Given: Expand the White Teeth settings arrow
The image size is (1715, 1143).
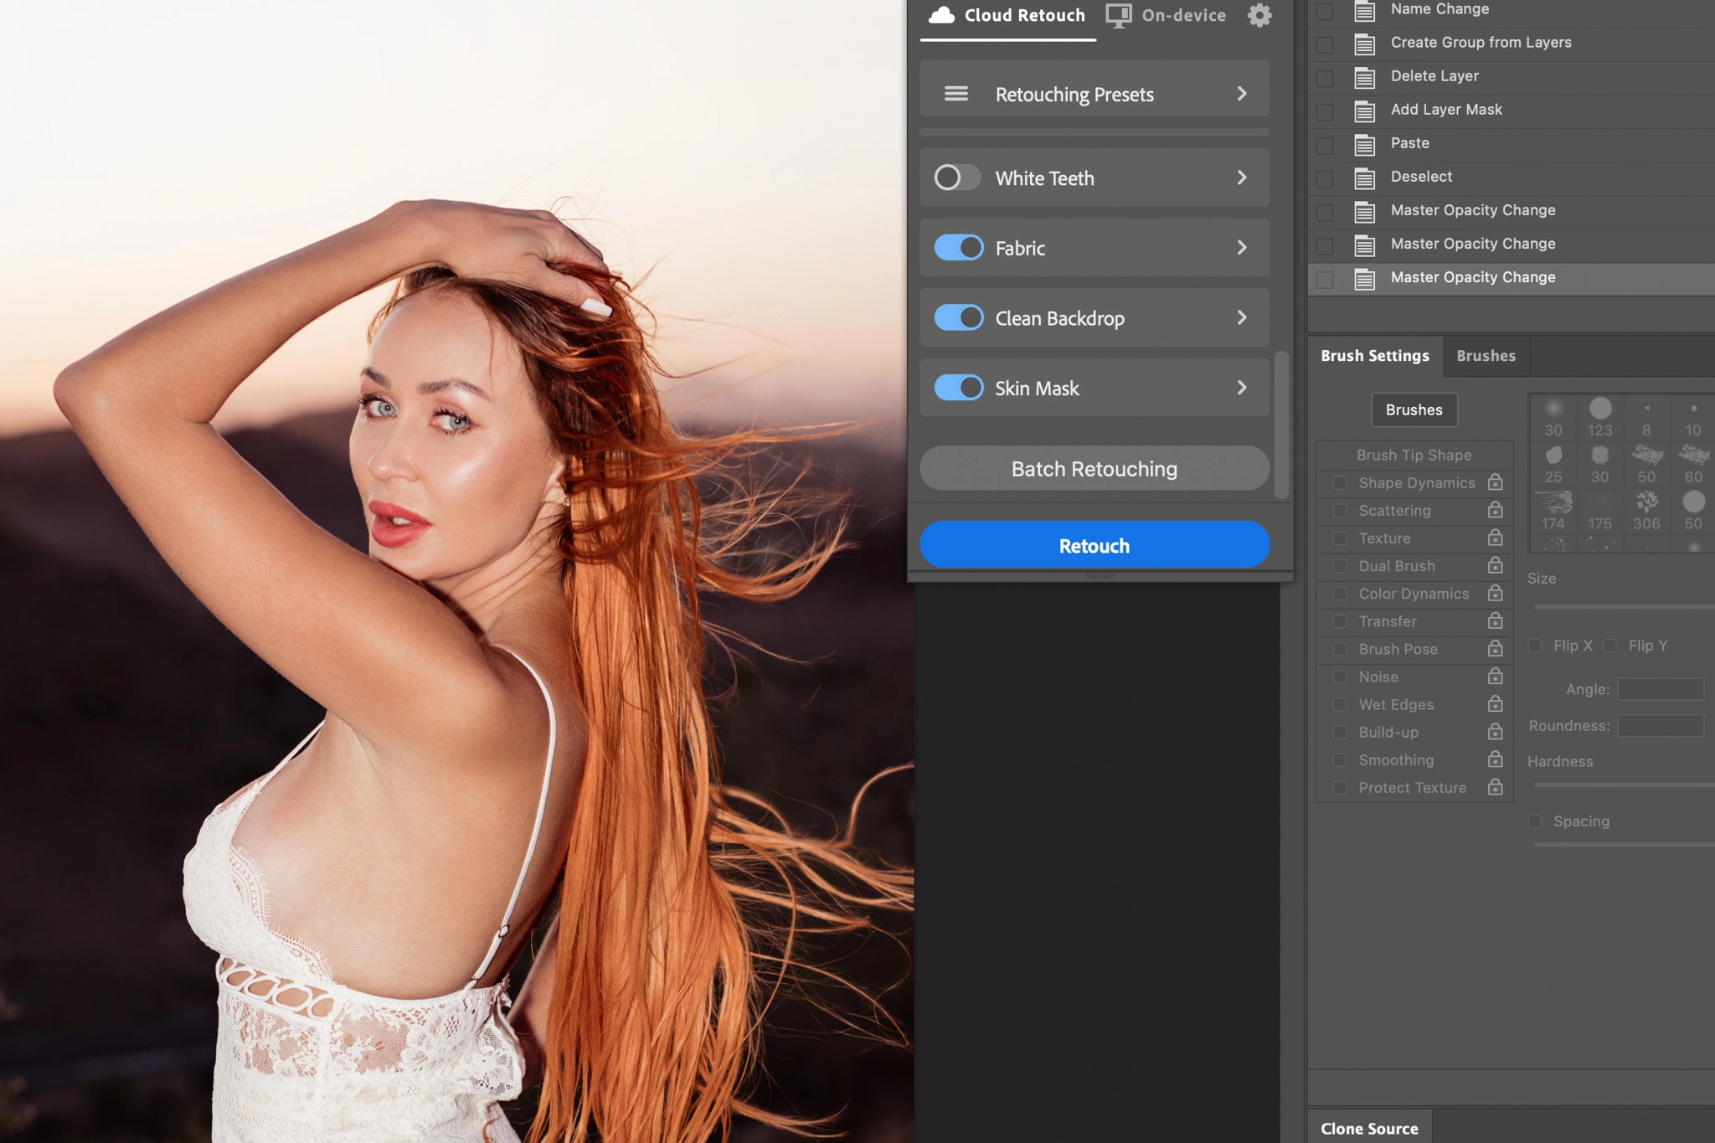Looking at the screenshot, I should coord(1242,178).
